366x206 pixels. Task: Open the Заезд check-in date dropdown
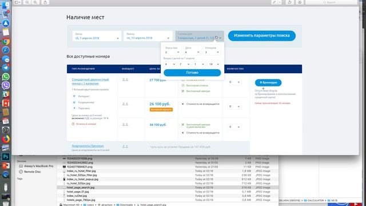point(97,36)
